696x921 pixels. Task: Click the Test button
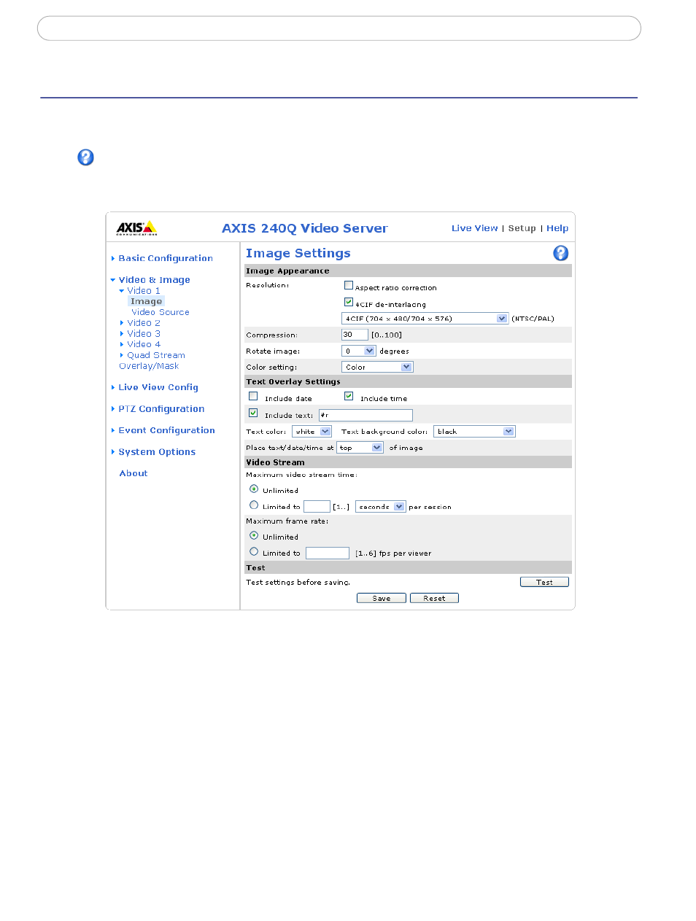pyautogui.click(x=544, y=582)
